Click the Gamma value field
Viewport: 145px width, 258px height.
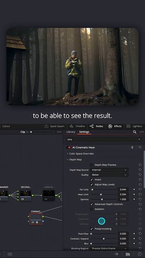123,199
